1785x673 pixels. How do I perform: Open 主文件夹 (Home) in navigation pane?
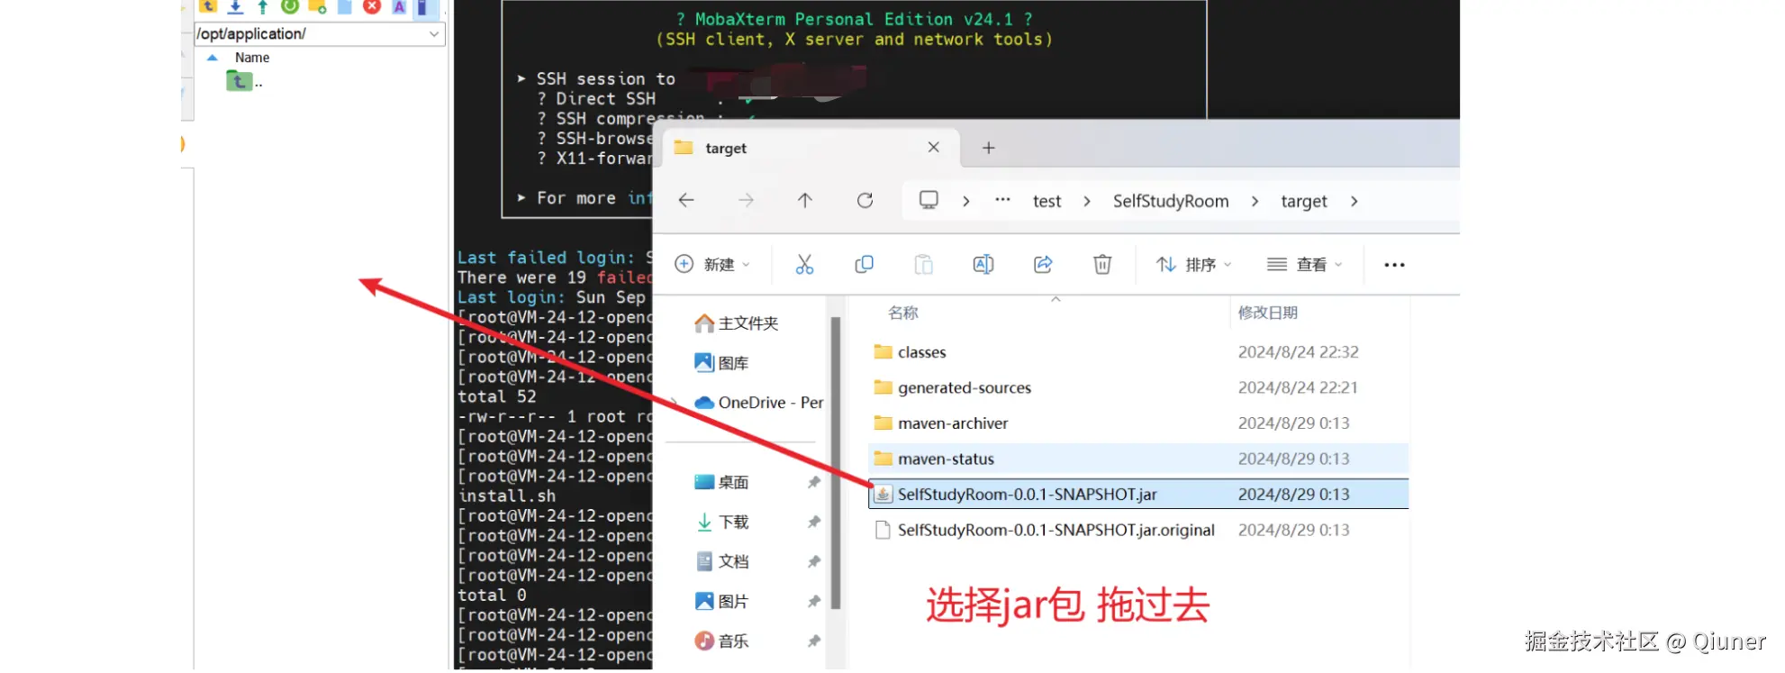click(737, 323)
